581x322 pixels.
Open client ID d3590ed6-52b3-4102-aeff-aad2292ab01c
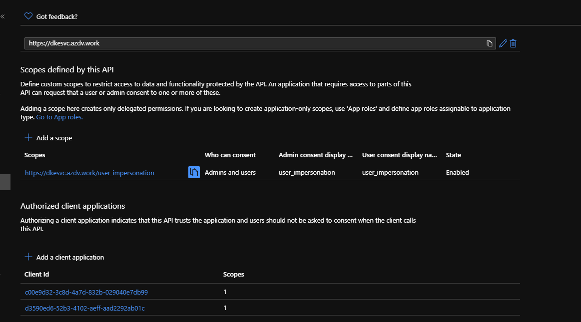[85, 308]
